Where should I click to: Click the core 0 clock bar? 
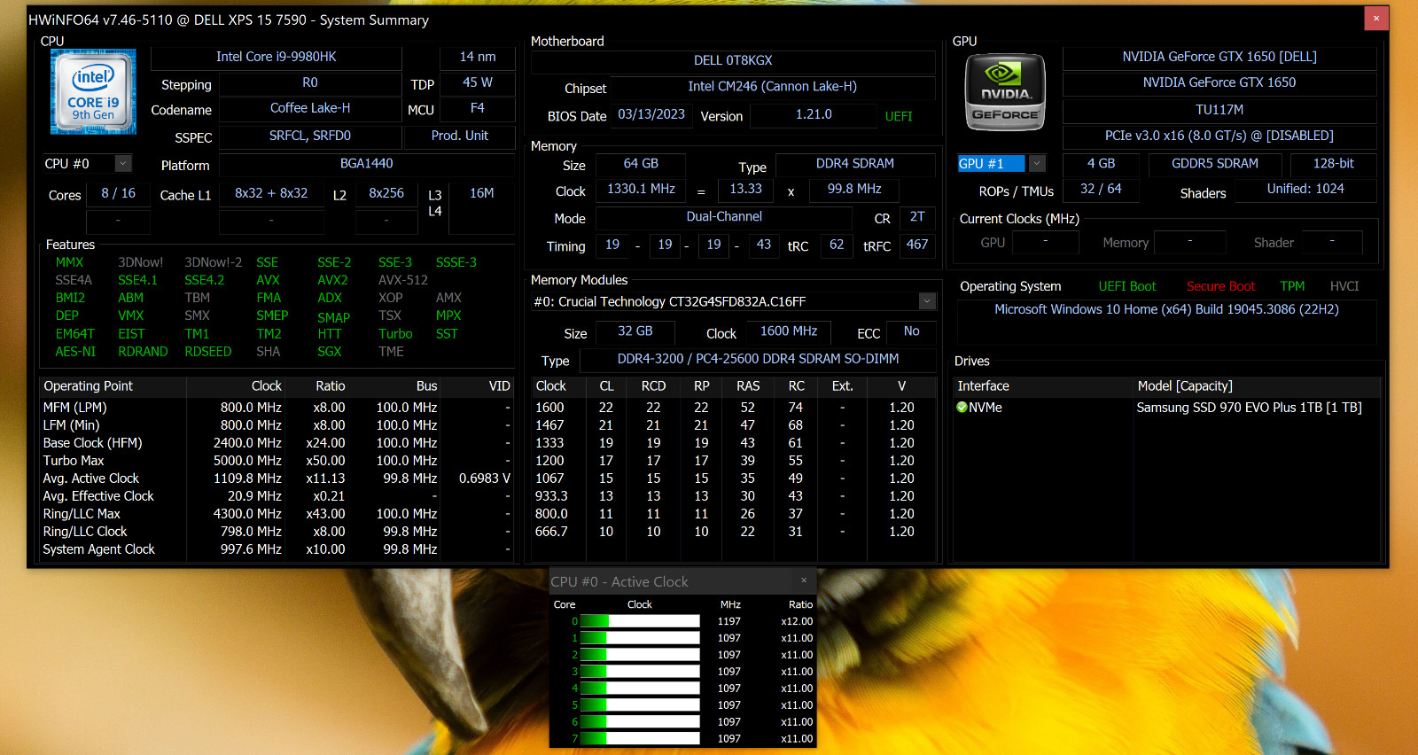pos(640,621)
